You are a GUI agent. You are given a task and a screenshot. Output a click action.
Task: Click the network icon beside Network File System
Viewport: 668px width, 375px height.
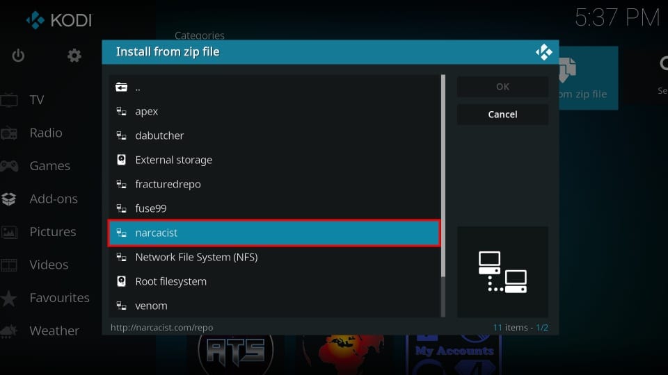[x=121, y=257]
